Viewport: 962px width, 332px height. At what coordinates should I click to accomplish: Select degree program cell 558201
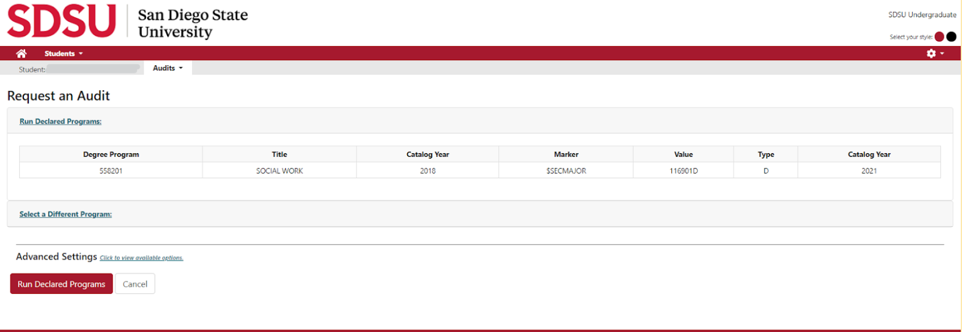click(111, 171)
